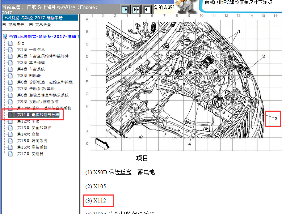
Task: Click callout number 4 on diagram
Action: [x=190, y=144]
